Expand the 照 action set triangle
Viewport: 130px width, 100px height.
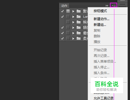point(73,22)
